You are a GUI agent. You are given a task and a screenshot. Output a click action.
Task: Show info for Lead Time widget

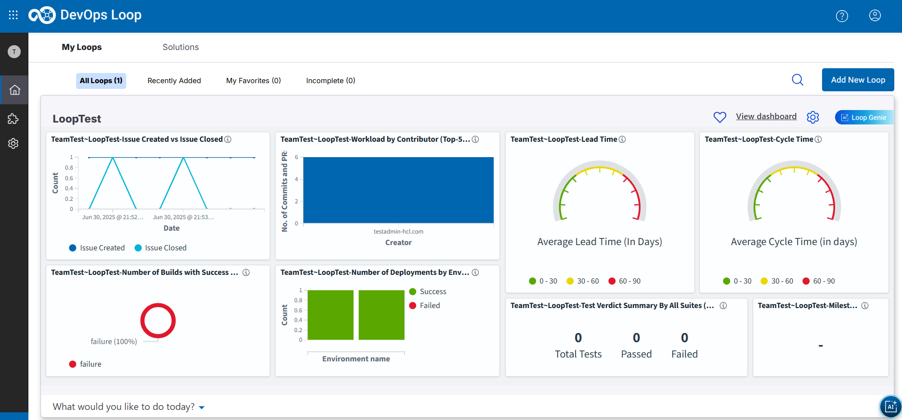tap(622, 139)
